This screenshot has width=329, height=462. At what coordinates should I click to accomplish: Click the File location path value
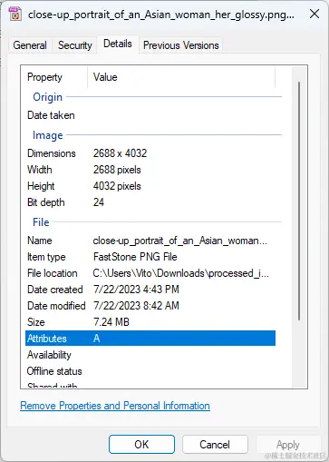pos(180,273)
